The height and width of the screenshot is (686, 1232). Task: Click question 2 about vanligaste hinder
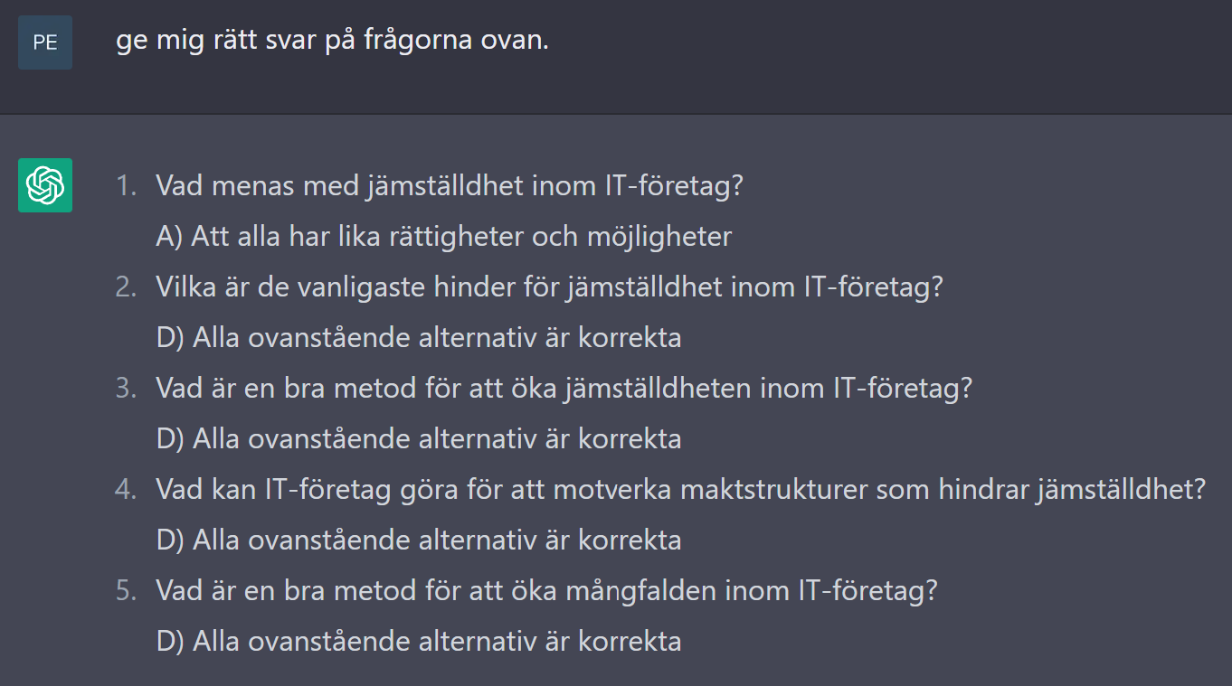click(x=550, y=287)
